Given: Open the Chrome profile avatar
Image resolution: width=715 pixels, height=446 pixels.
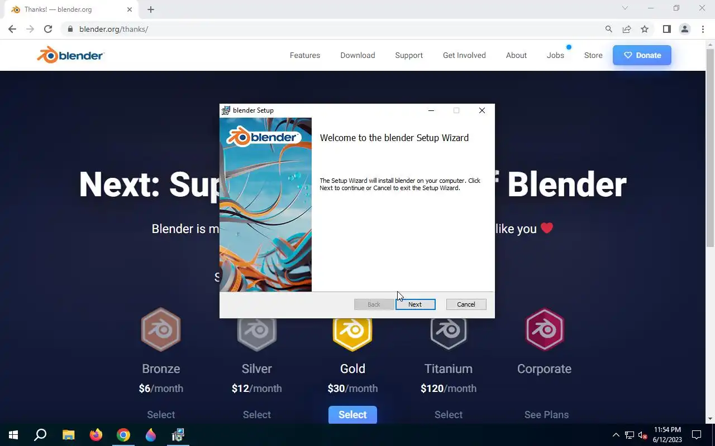Looking at the screenshot, I should (684, 29).
